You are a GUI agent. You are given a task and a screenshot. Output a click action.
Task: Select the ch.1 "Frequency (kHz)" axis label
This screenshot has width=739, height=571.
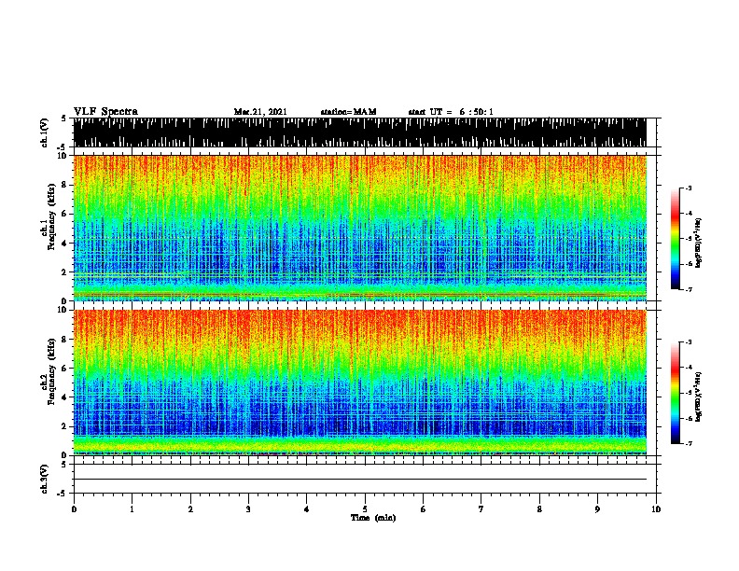(x=52, y=217)
